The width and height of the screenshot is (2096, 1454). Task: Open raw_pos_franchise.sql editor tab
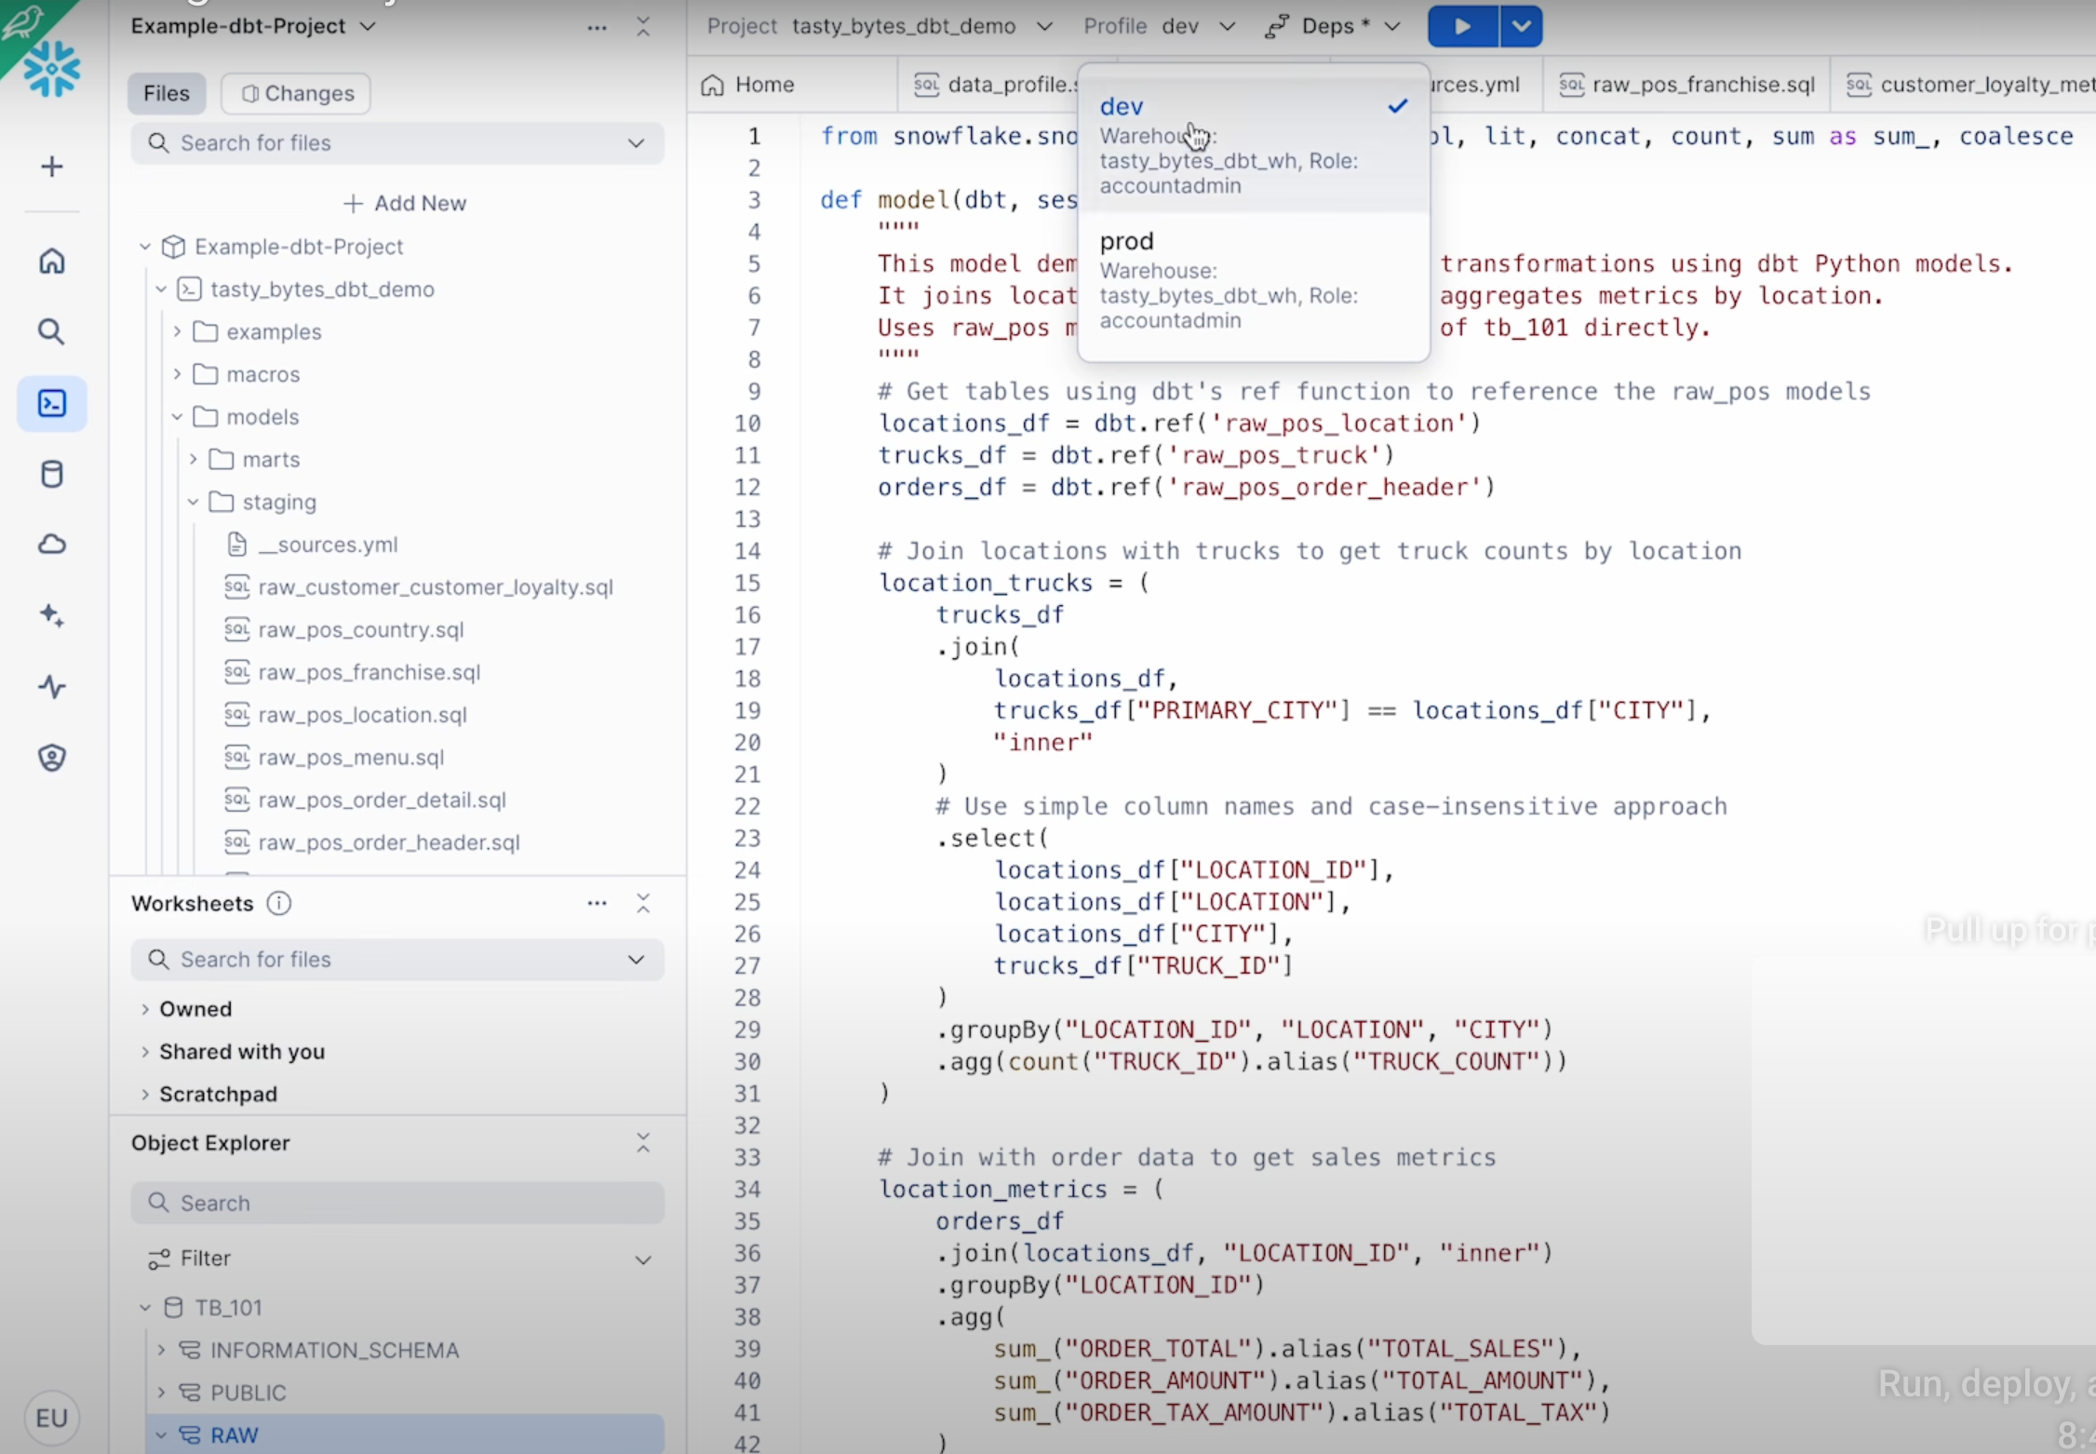click(1687, 85)
